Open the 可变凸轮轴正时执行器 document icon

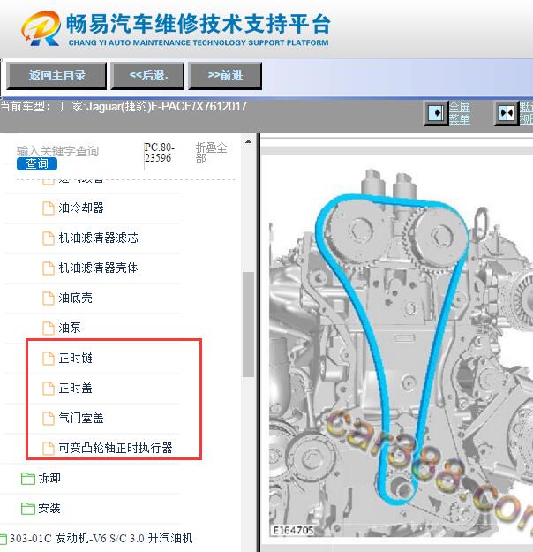[x=49, y=449]
